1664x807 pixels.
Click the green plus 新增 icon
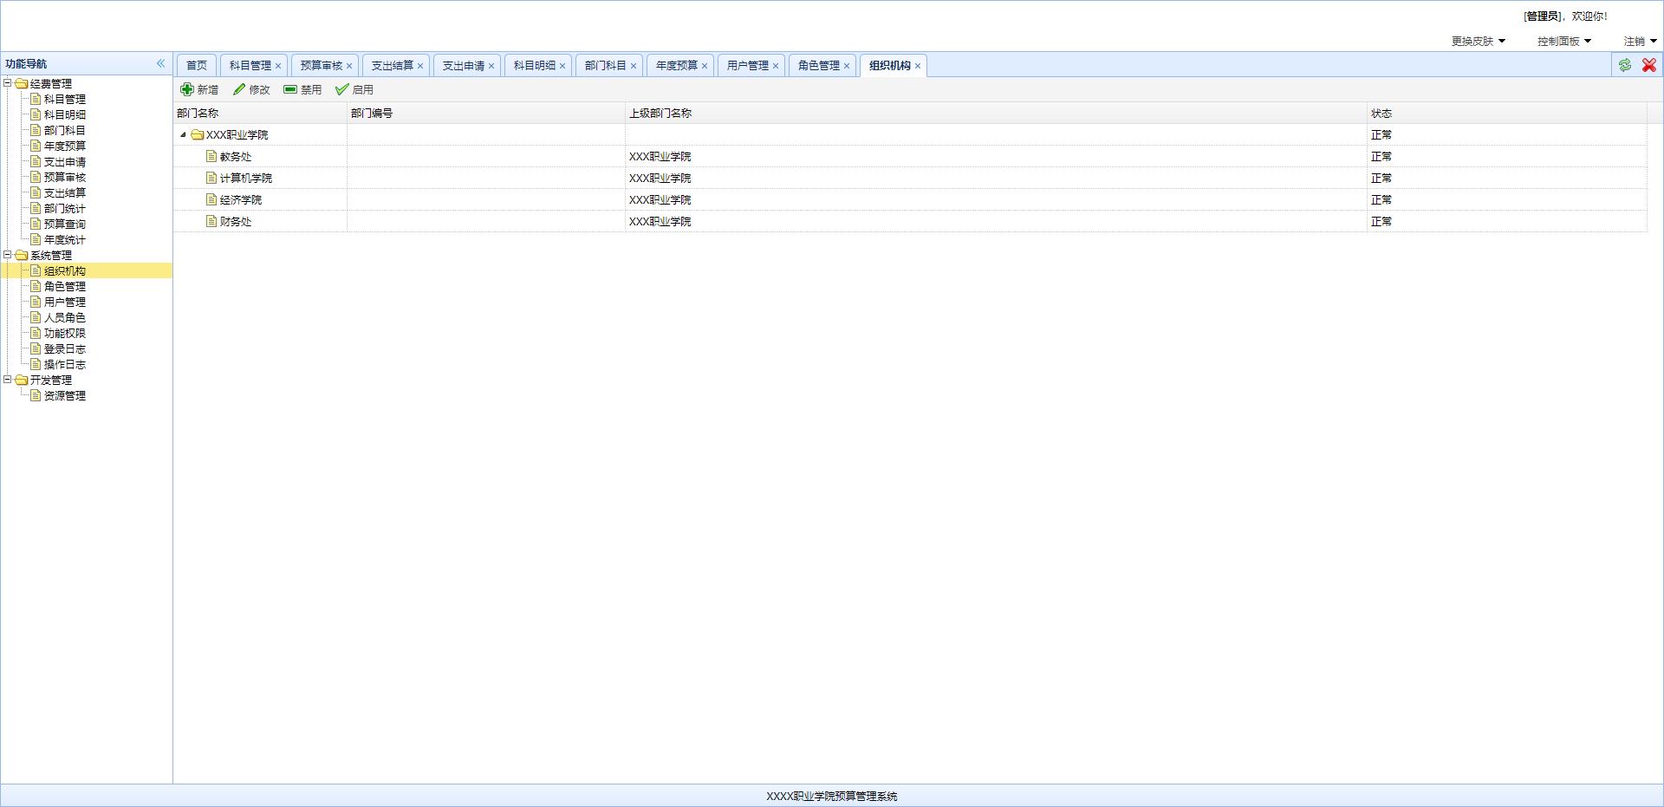(x=187, y=89)
